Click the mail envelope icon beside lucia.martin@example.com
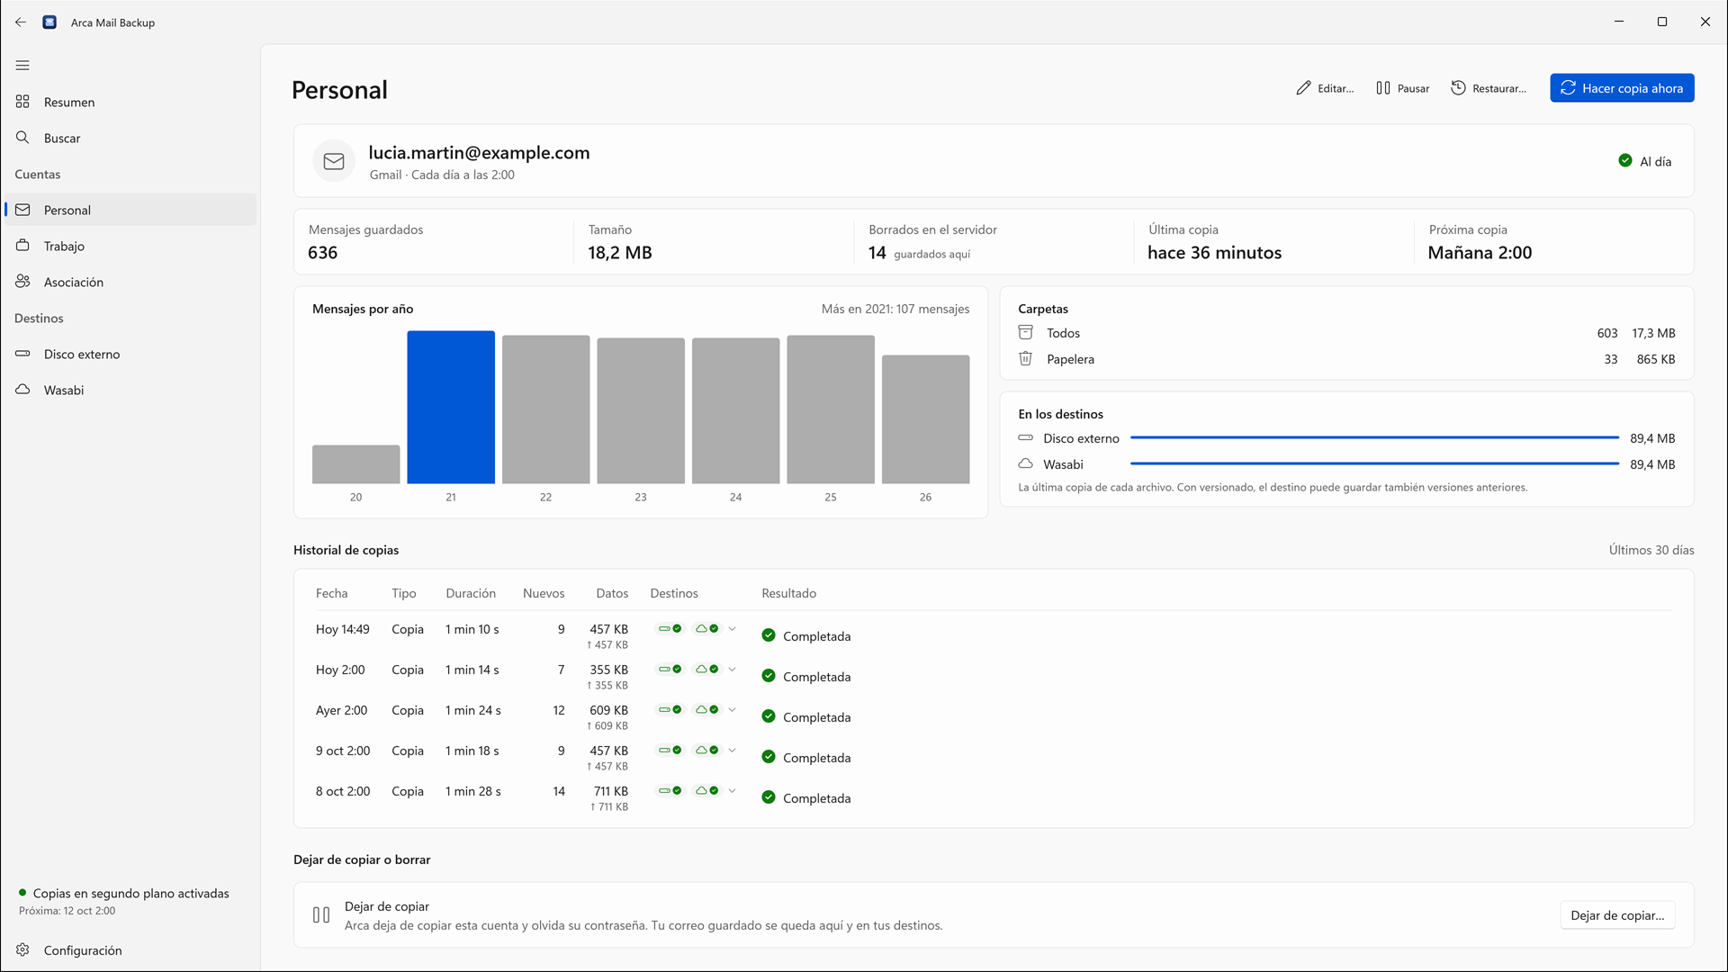1728x972 pixels. click(334, 161)
